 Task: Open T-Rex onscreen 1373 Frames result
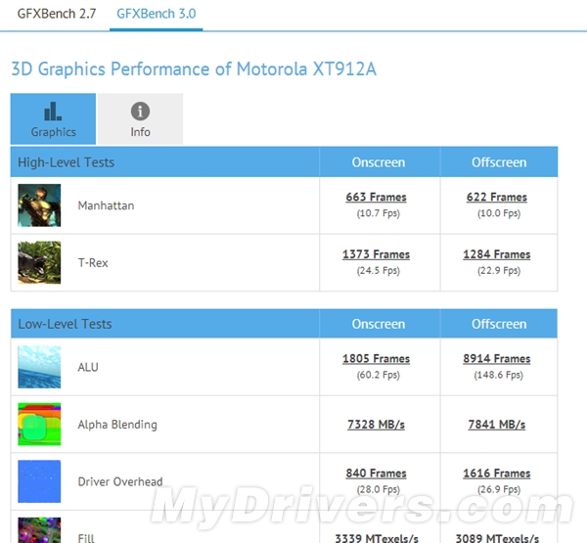coord(377,254)
